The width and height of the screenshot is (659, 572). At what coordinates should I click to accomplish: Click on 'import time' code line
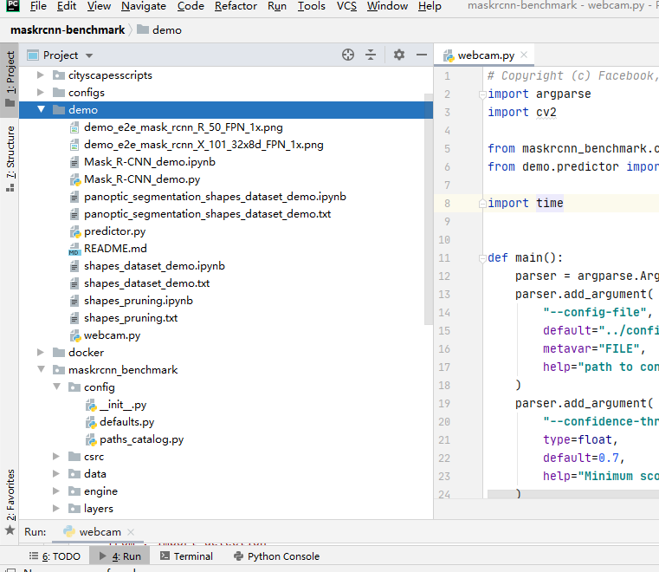[x=525, y=203]
